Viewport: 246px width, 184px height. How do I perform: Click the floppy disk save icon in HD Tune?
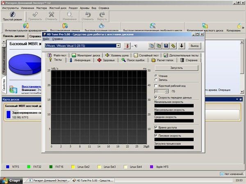point(166,46)
